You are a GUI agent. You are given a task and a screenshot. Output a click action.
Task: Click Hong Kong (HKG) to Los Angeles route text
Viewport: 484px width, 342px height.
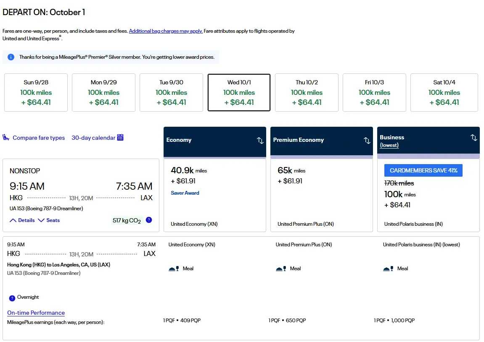(58, 265)
